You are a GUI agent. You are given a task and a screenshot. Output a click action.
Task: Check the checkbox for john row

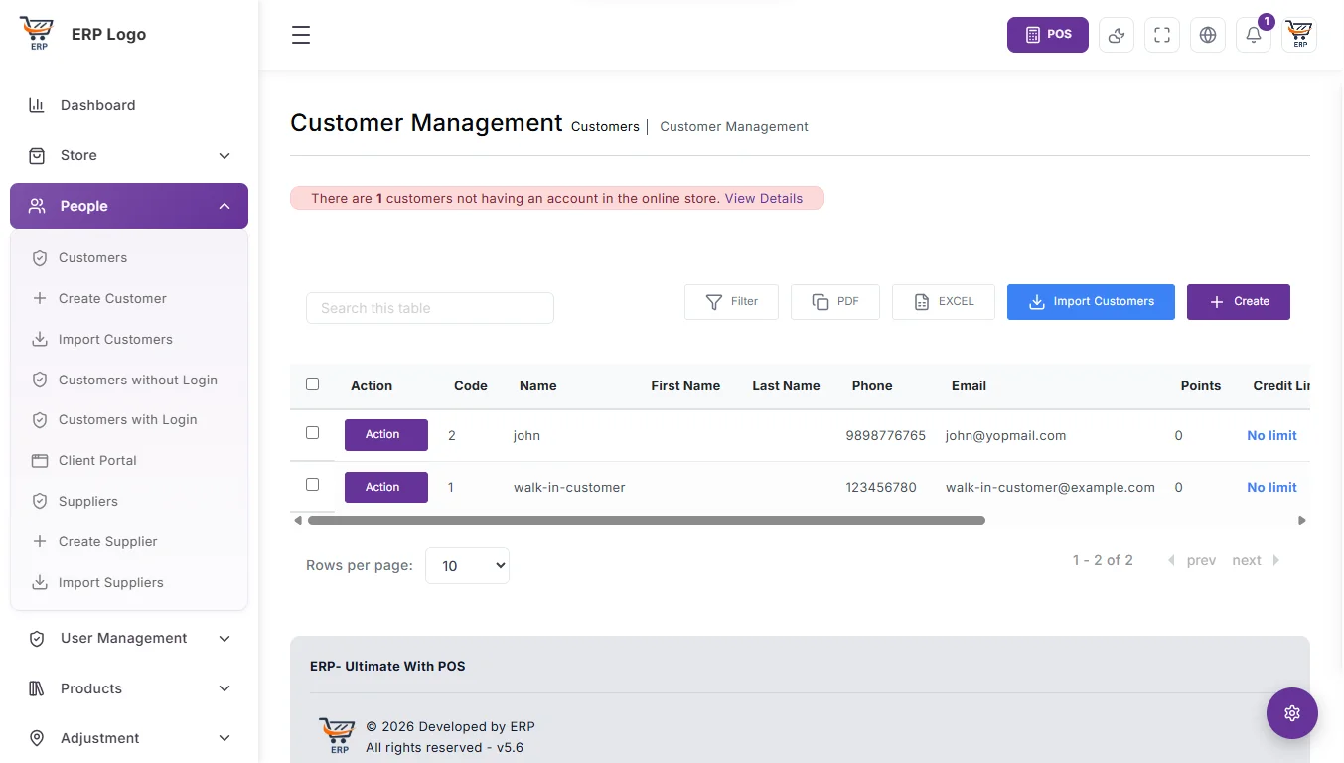(313, 432)
